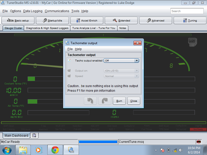
Task: Click the Not Ready status indicator
Action: tap(198, 129)
